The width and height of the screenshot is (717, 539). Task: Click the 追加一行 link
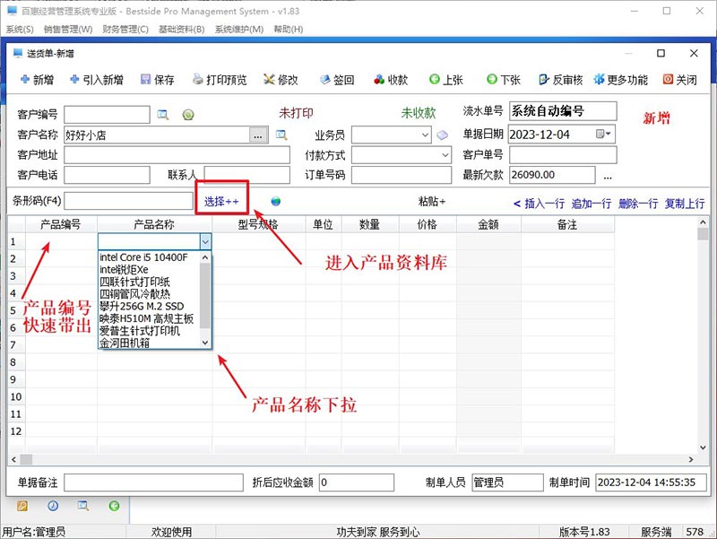coord(592,204)
